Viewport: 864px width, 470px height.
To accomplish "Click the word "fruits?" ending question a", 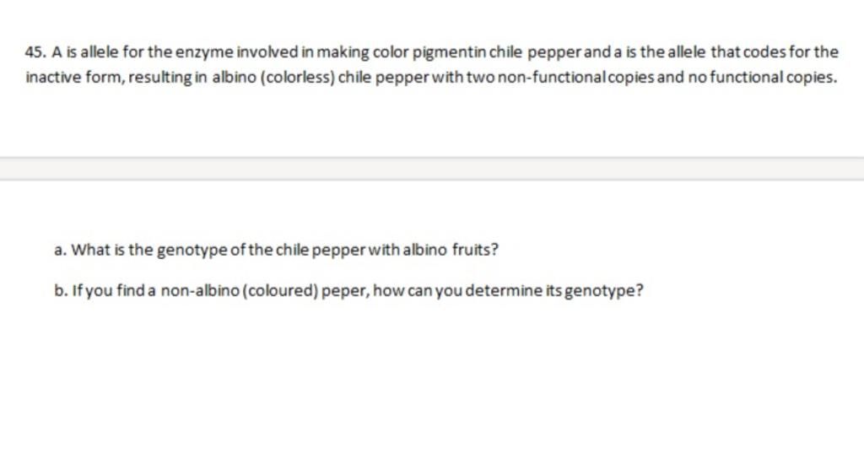I will pyautogui.click(x=475, y=250).
